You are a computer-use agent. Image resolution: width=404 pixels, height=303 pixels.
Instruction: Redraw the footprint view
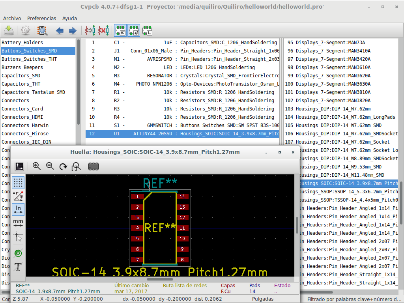63,166
